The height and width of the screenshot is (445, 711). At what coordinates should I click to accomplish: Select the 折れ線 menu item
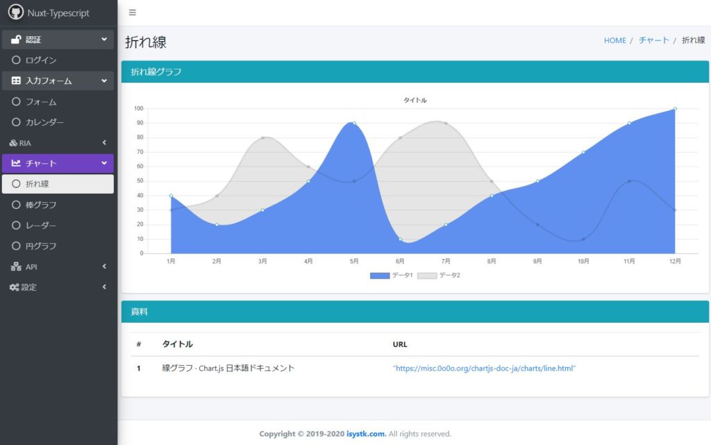(x=58, y=183)
